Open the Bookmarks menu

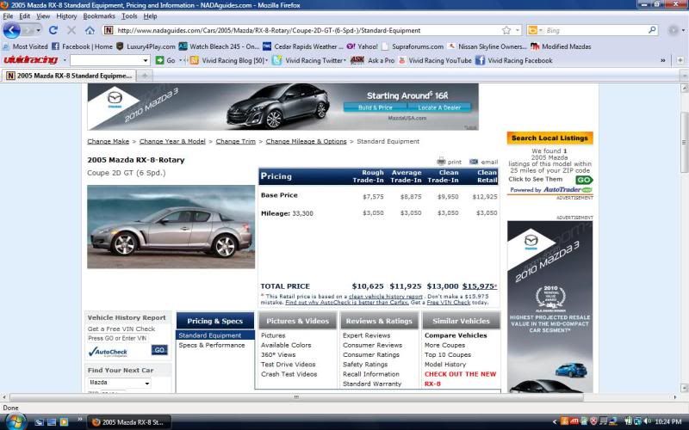[x=99, y=16]
